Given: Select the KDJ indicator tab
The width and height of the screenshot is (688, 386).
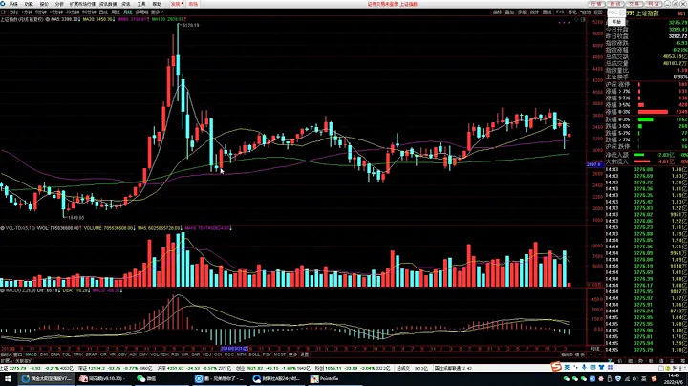Looking at the screenshot, I should [x=206, y=354].
